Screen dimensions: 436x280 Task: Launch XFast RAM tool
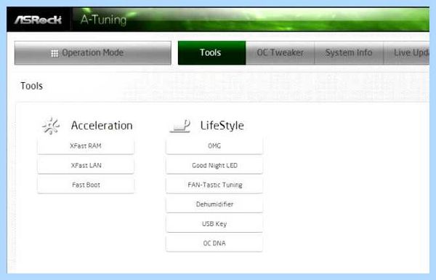click(86, 146)
